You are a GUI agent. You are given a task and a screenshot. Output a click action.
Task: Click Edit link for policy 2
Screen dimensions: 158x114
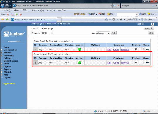[x=109, y=63]
